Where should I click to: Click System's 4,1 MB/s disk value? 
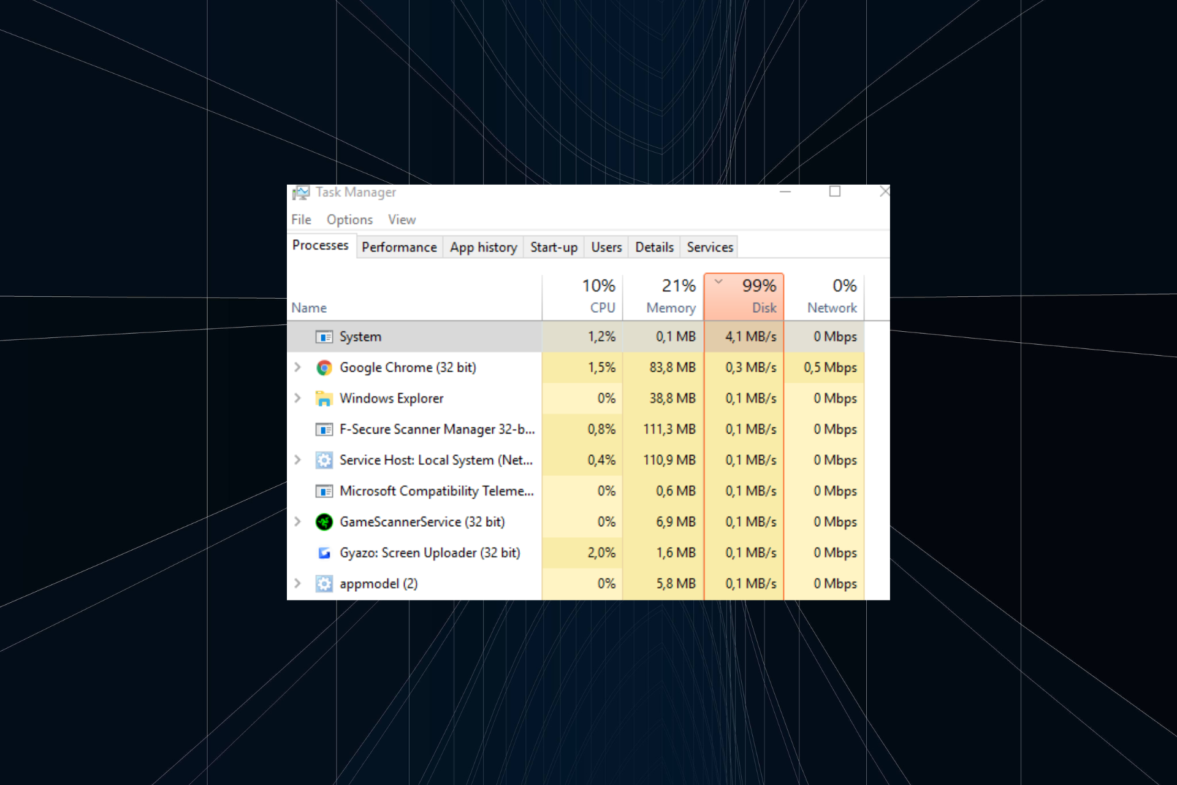tap(751, 337)
